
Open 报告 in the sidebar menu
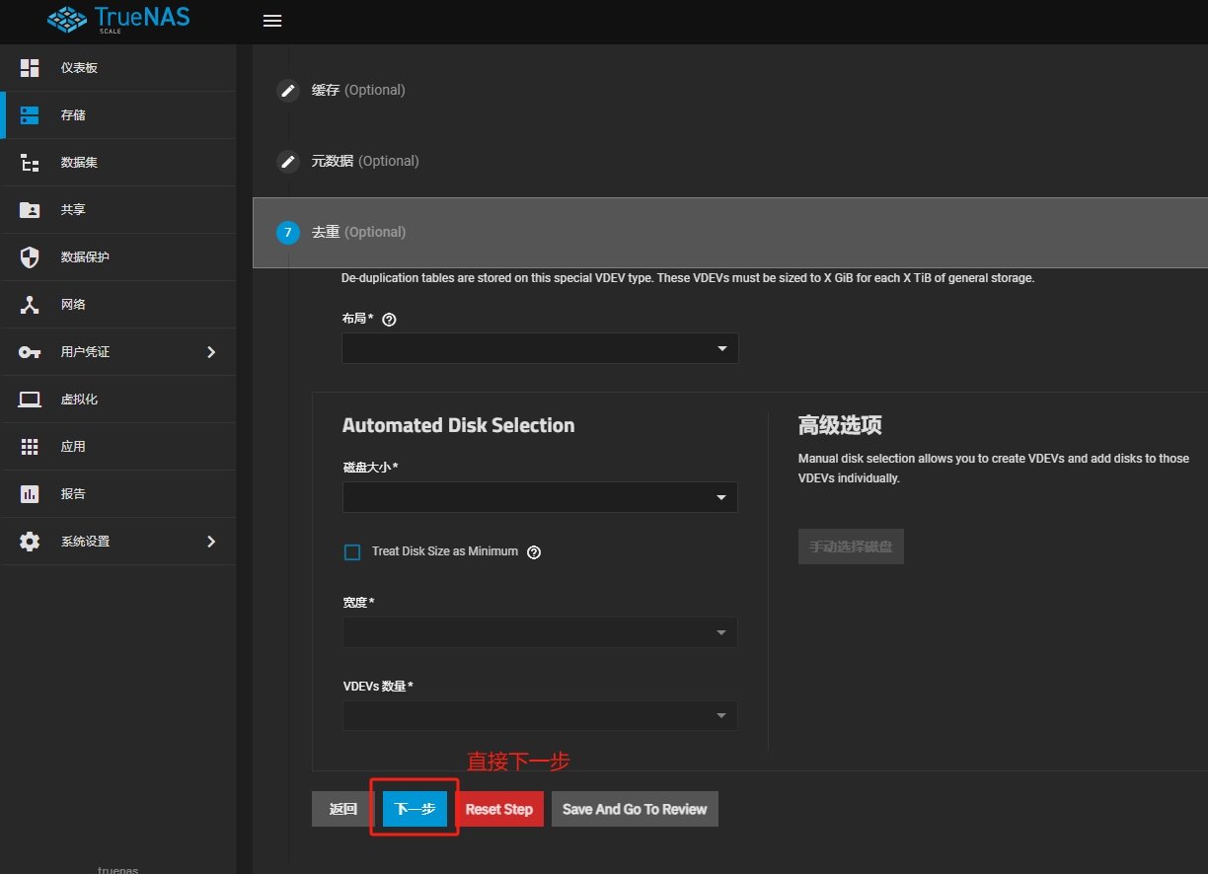pyautogui.click(x=73, y=494)
